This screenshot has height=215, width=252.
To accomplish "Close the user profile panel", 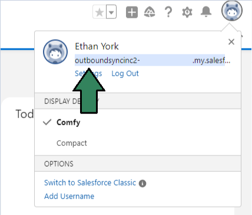I will tap(231, 42).
